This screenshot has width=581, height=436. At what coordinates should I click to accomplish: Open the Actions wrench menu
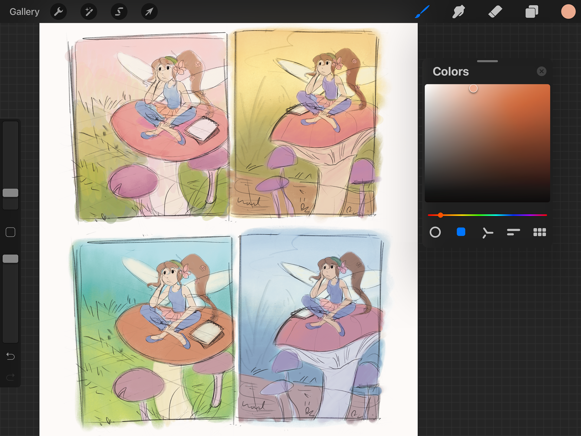(58, 12)
